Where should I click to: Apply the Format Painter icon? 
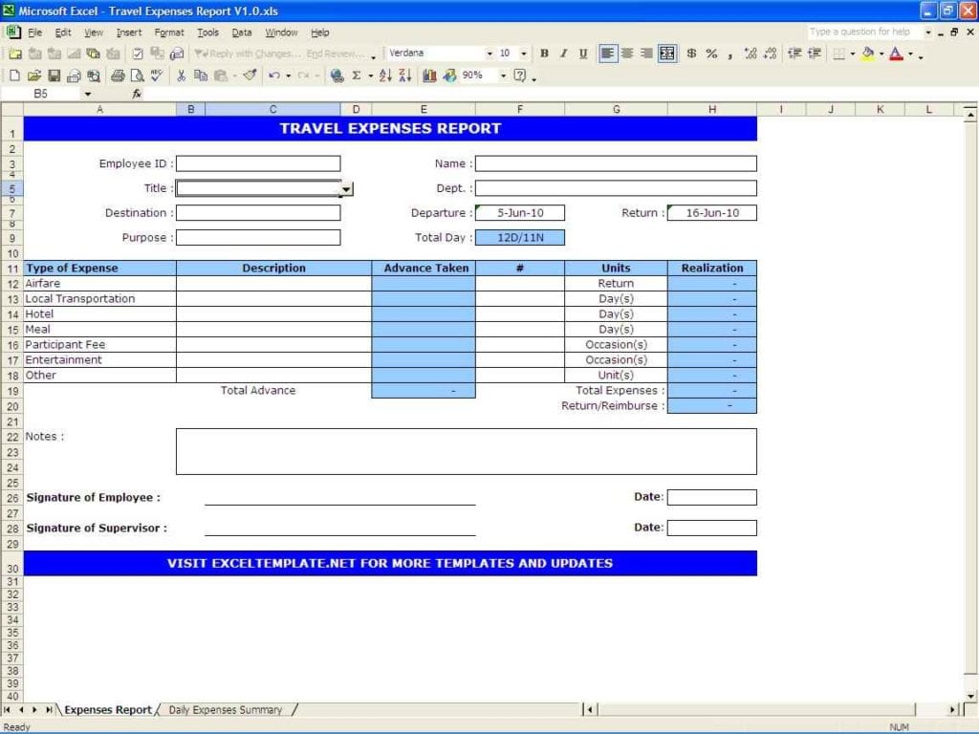[248, 75]
